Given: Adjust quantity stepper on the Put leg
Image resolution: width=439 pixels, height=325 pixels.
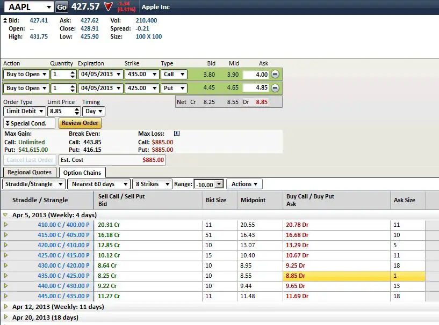Looking at the screenshot, I should pos(73,88).
